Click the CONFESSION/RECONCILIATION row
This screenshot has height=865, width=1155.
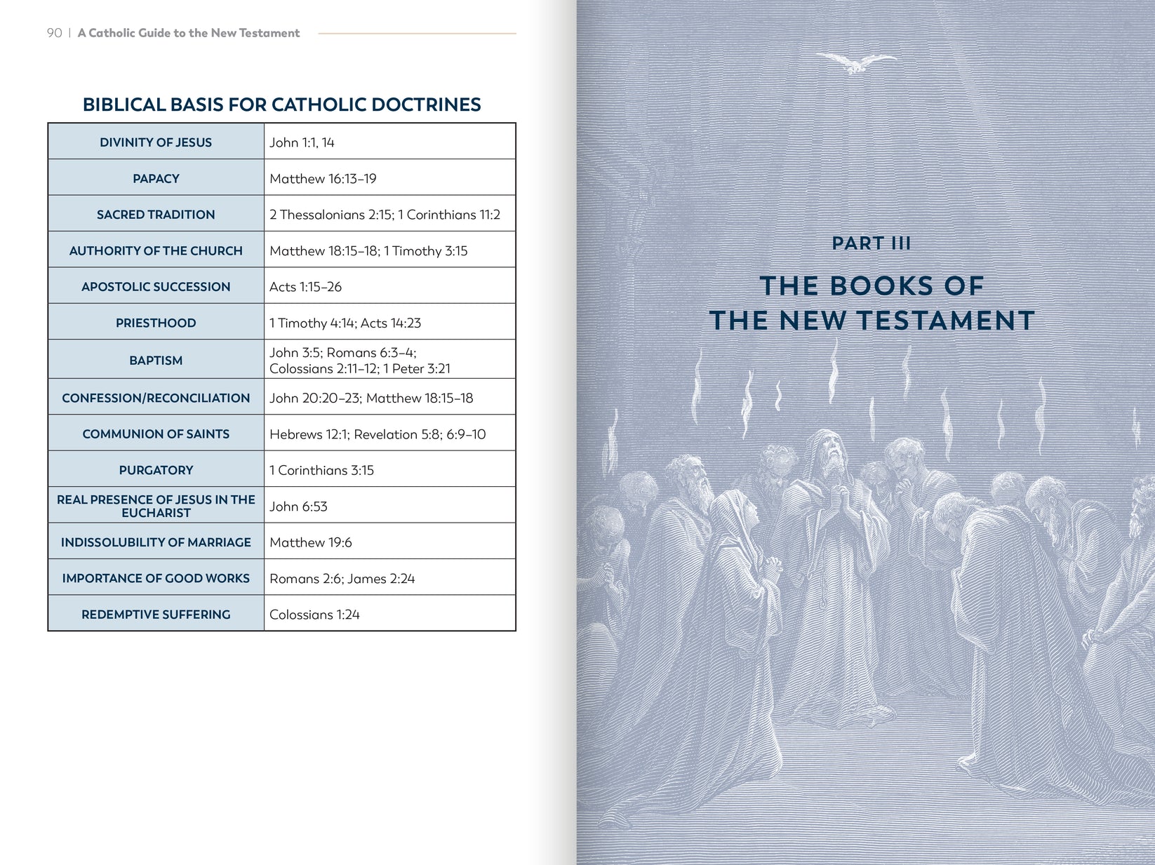pyautogui.click(x=156, y=397)
